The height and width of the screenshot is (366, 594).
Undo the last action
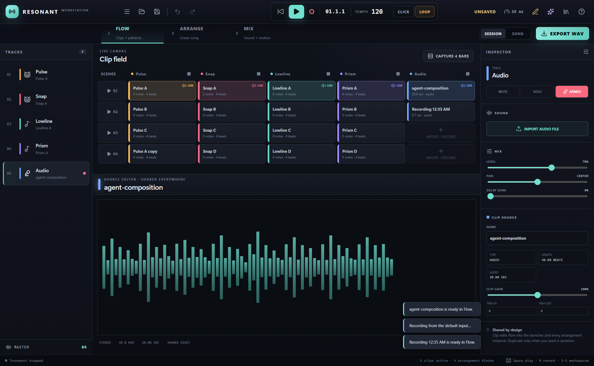[x=177, y=12]
